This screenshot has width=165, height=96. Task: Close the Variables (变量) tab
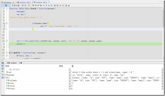click(23, 63)
